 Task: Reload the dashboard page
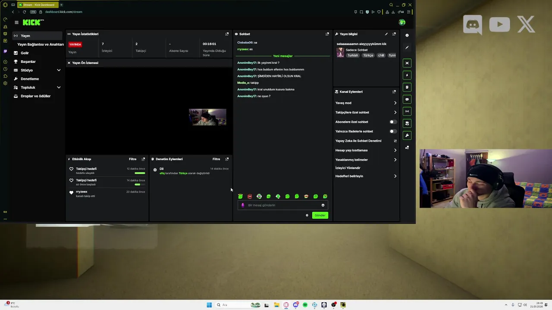(x=24, y=12)
